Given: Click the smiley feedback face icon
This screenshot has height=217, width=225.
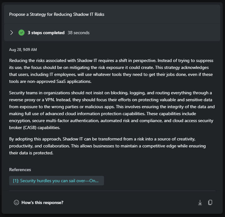Looking at the screenshot, I should [16, 202].
